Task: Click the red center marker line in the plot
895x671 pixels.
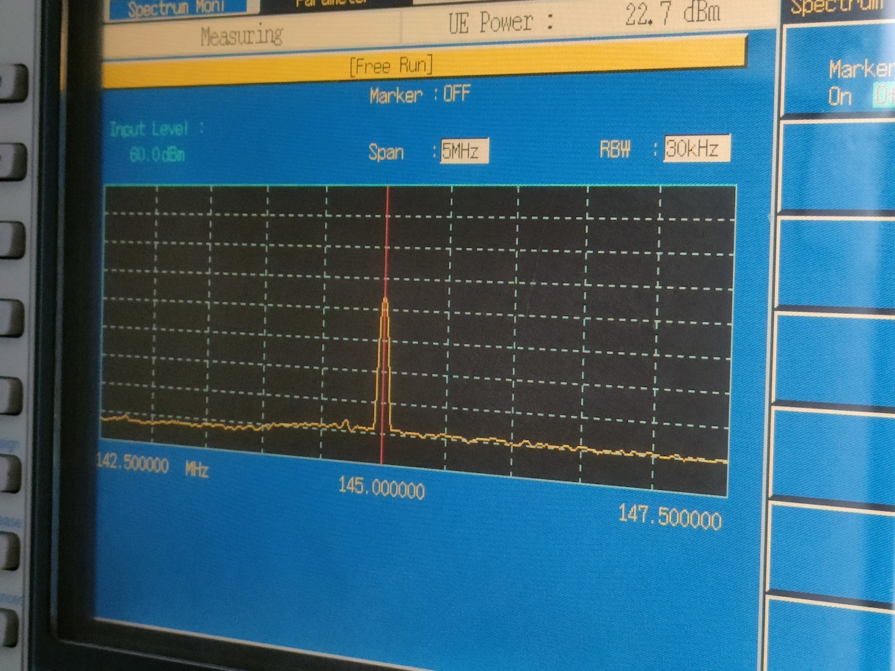Action: coord(384,325)
